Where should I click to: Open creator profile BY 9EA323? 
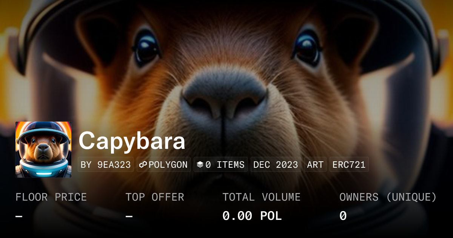point(106,165)
